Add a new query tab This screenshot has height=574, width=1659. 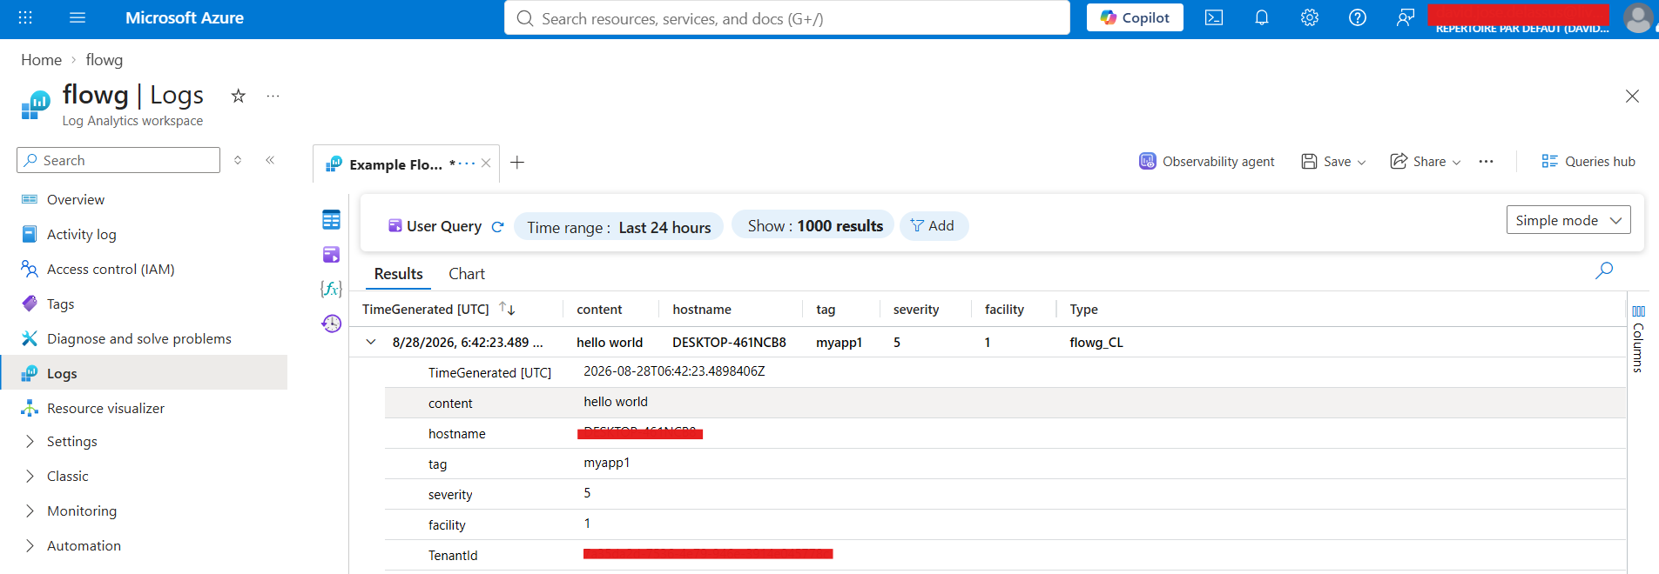click(517, 163)
